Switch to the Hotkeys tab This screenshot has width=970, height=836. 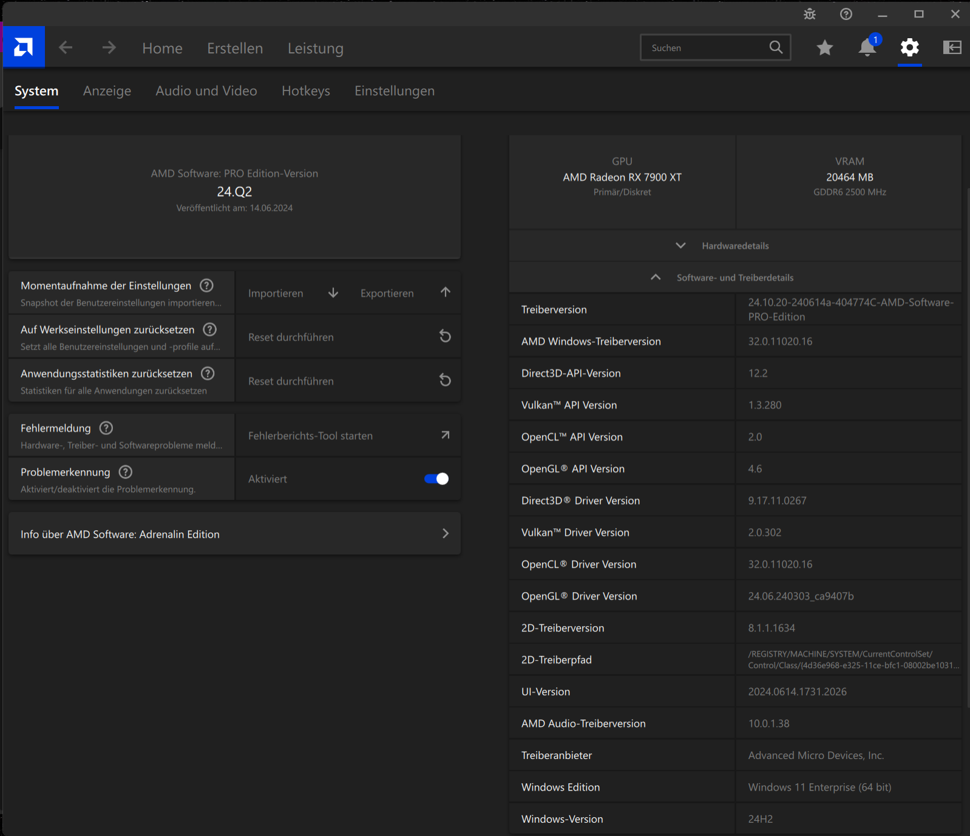(306, 91)
